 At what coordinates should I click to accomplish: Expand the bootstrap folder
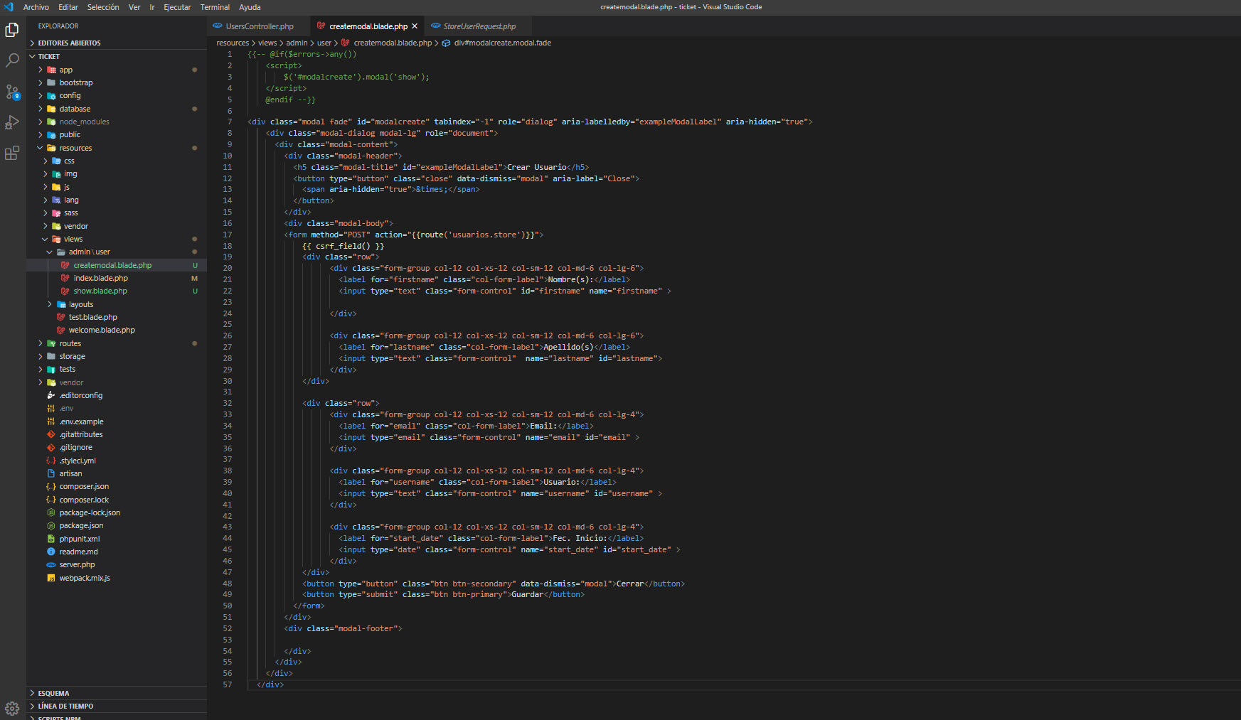41,82
